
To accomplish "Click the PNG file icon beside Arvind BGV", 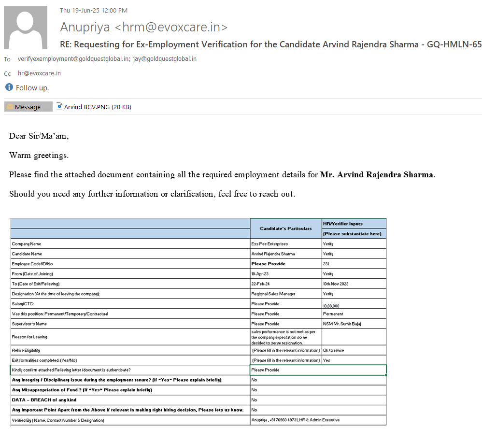I will coord(59,107).
